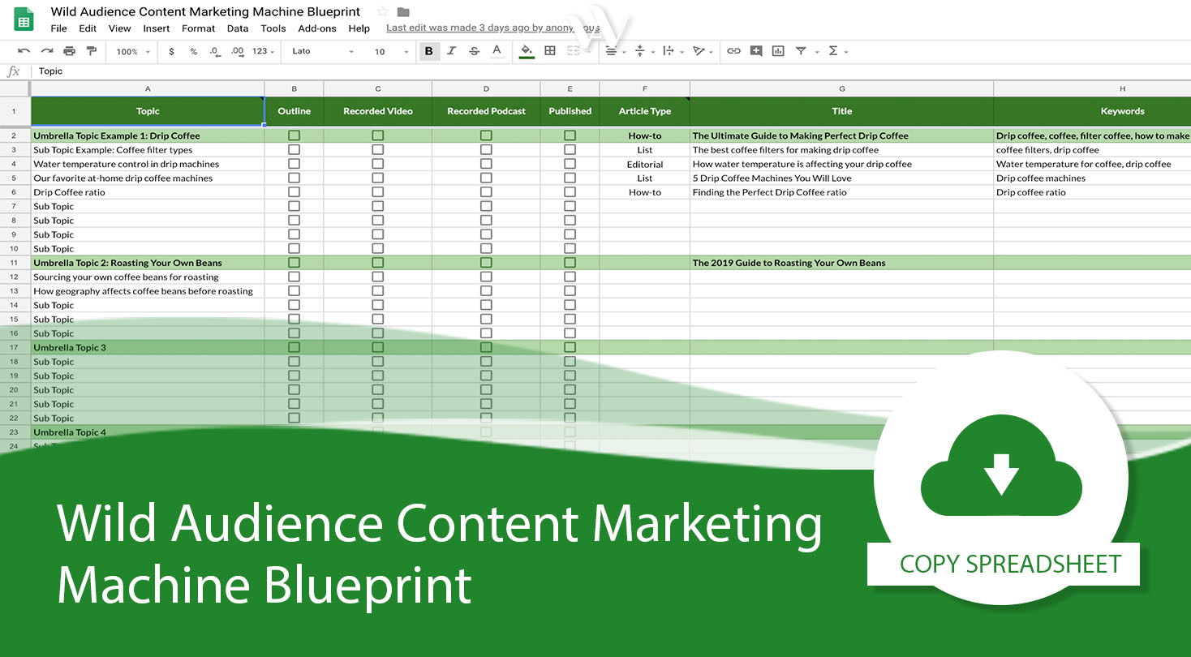Viewport: 1191px width, 657px height.
Task: Toggle bold formatting
Action: point(428,51)
